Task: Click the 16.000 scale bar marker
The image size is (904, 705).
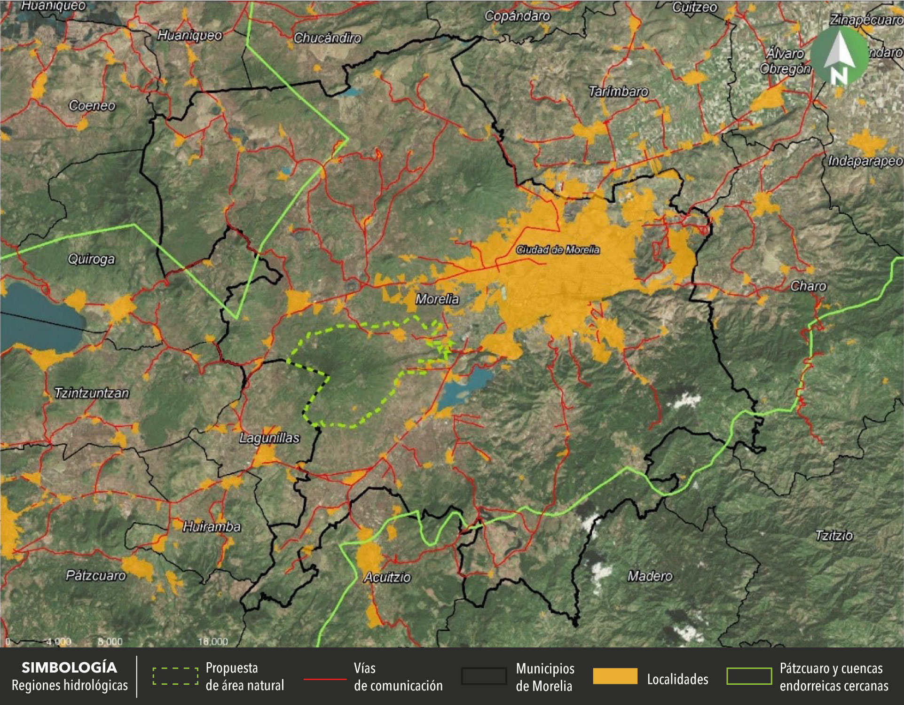Action: pyautogui.click(x=212, y=642)
